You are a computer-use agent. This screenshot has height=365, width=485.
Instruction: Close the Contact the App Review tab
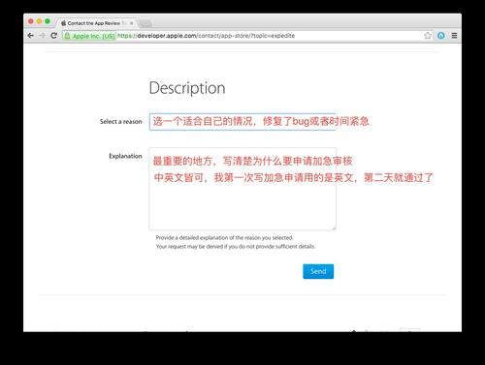tap(131, 23)
